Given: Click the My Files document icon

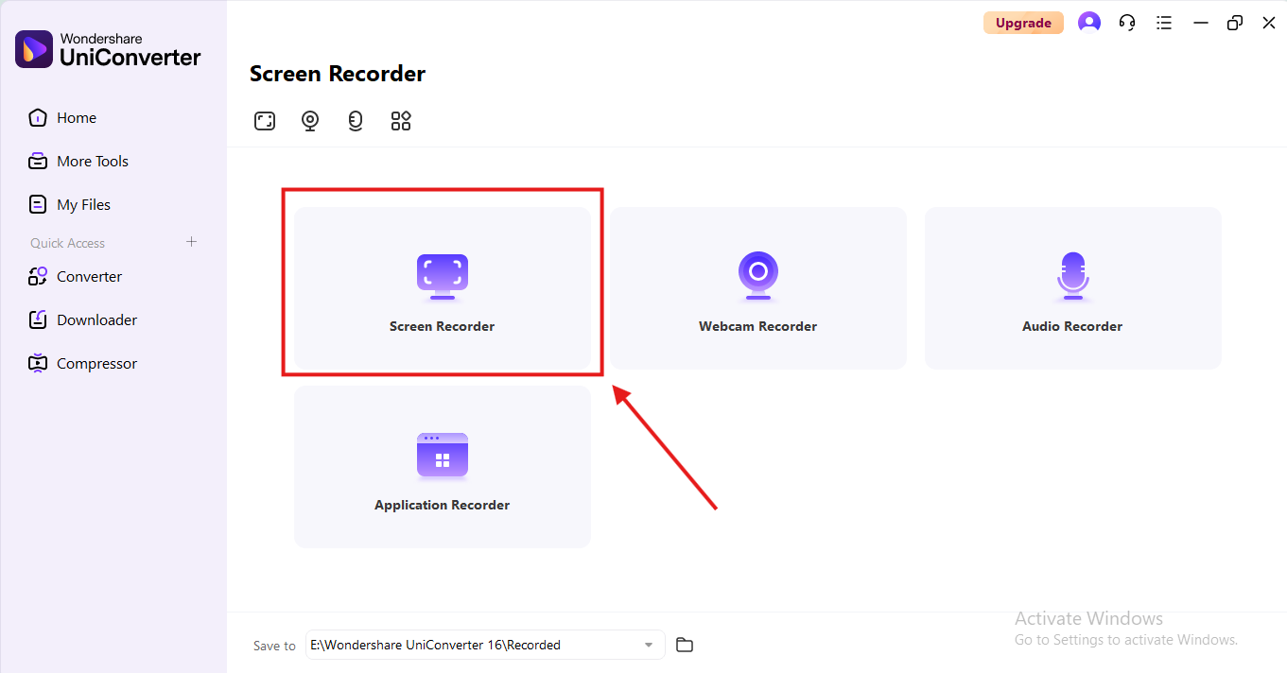Looking at the screenshot, I should (38, 205).
